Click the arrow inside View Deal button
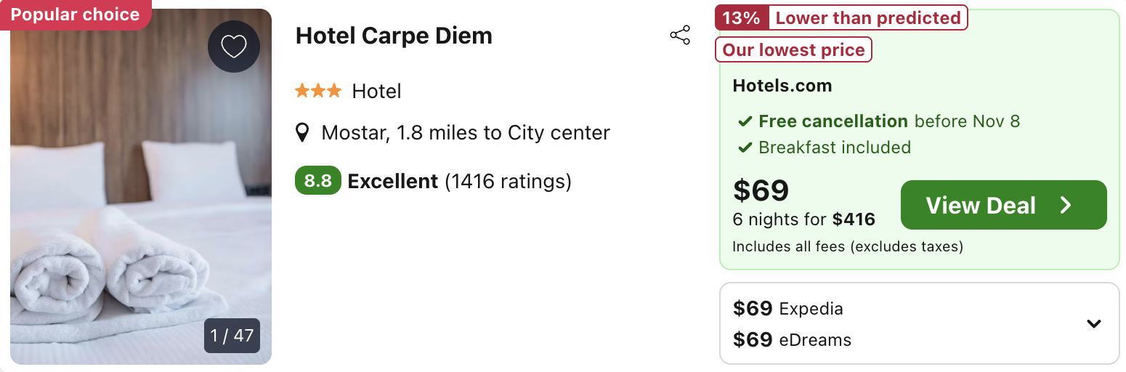1126x372 pixels. pos(1066,206)
